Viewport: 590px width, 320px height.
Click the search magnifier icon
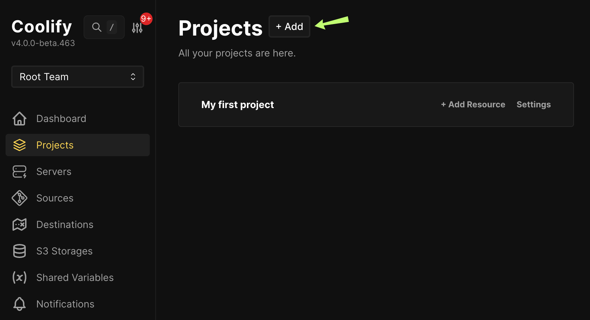click(96, 27)
